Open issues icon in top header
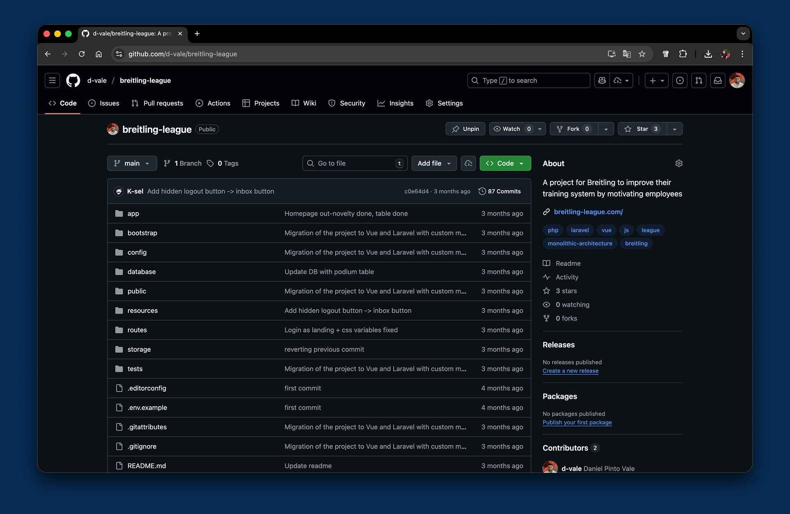The width and height of the screenshot is (790, 514). (680, 81)
